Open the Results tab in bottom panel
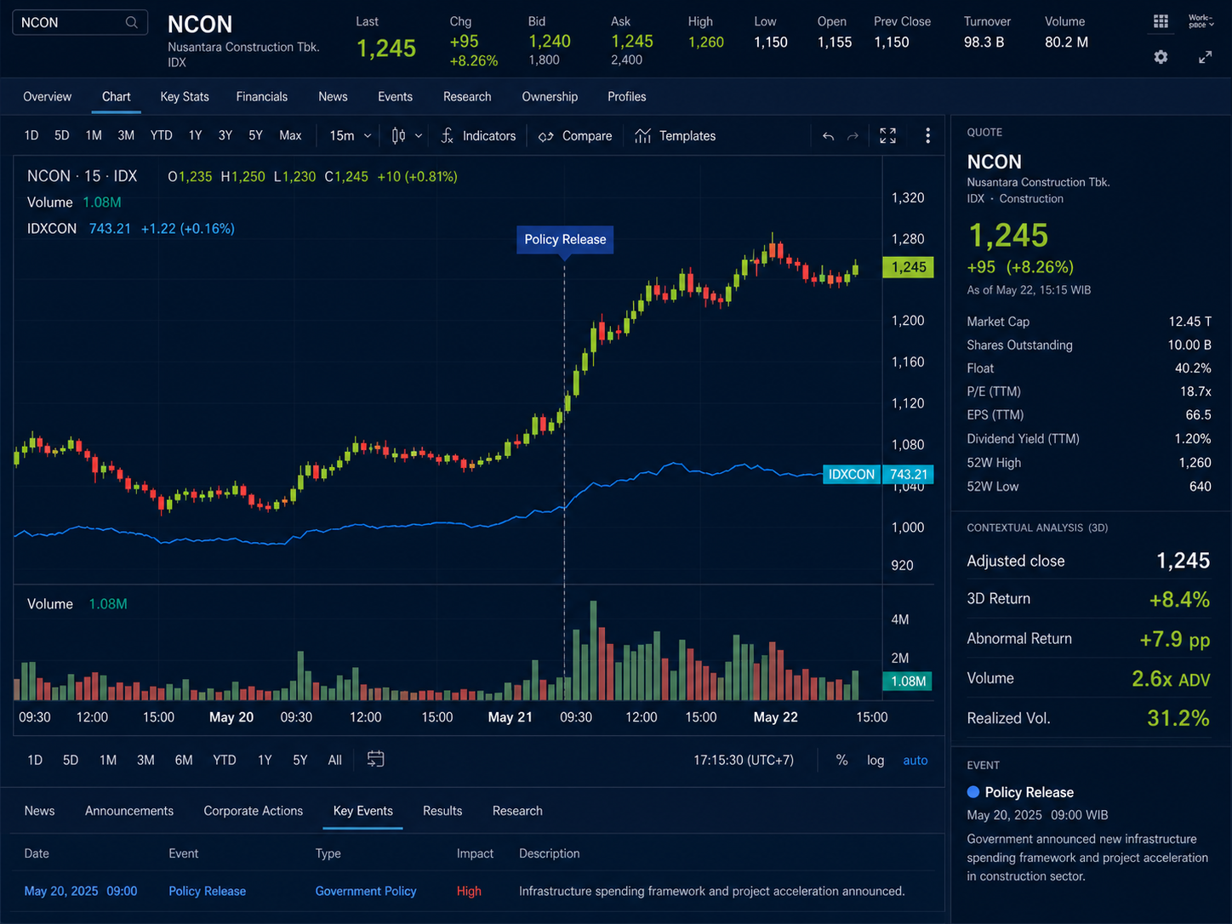The width and height of the screenshot is (1232, 924). point(442,811)
